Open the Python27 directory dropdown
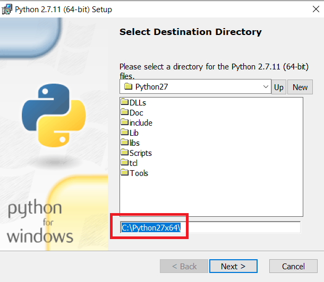Screen dimensions: 324x282 [x=266, y=86]
